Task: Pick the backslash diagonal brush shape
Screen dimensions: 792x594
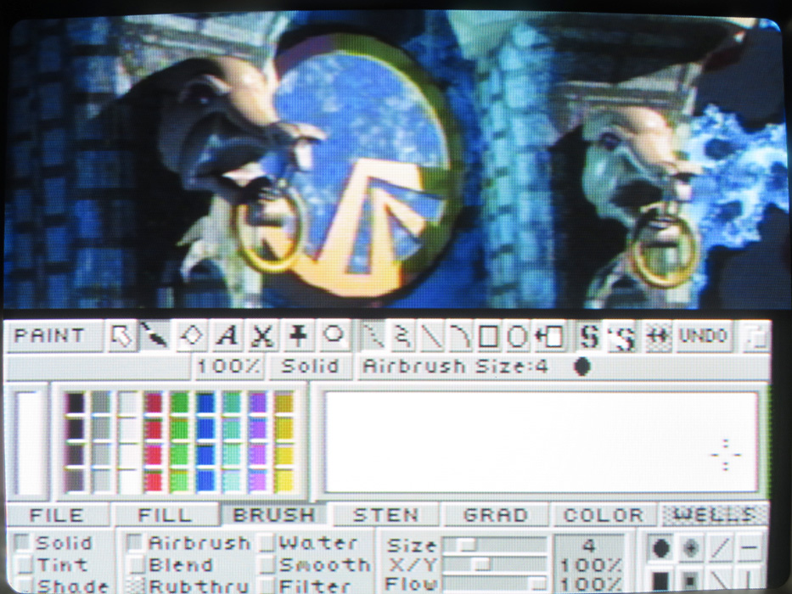Action: pos(721,580)
